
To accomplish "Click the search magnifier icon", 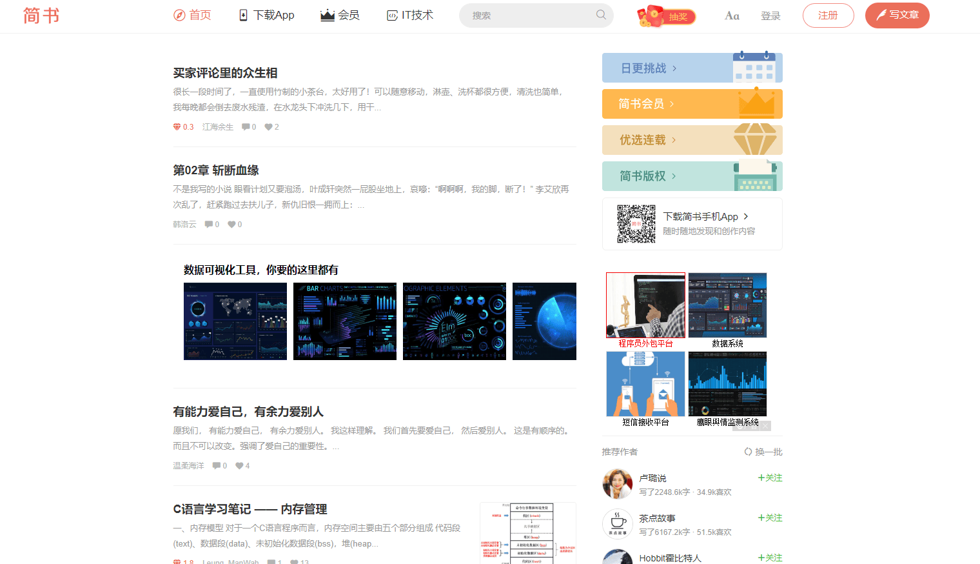I will coord(600,15).
